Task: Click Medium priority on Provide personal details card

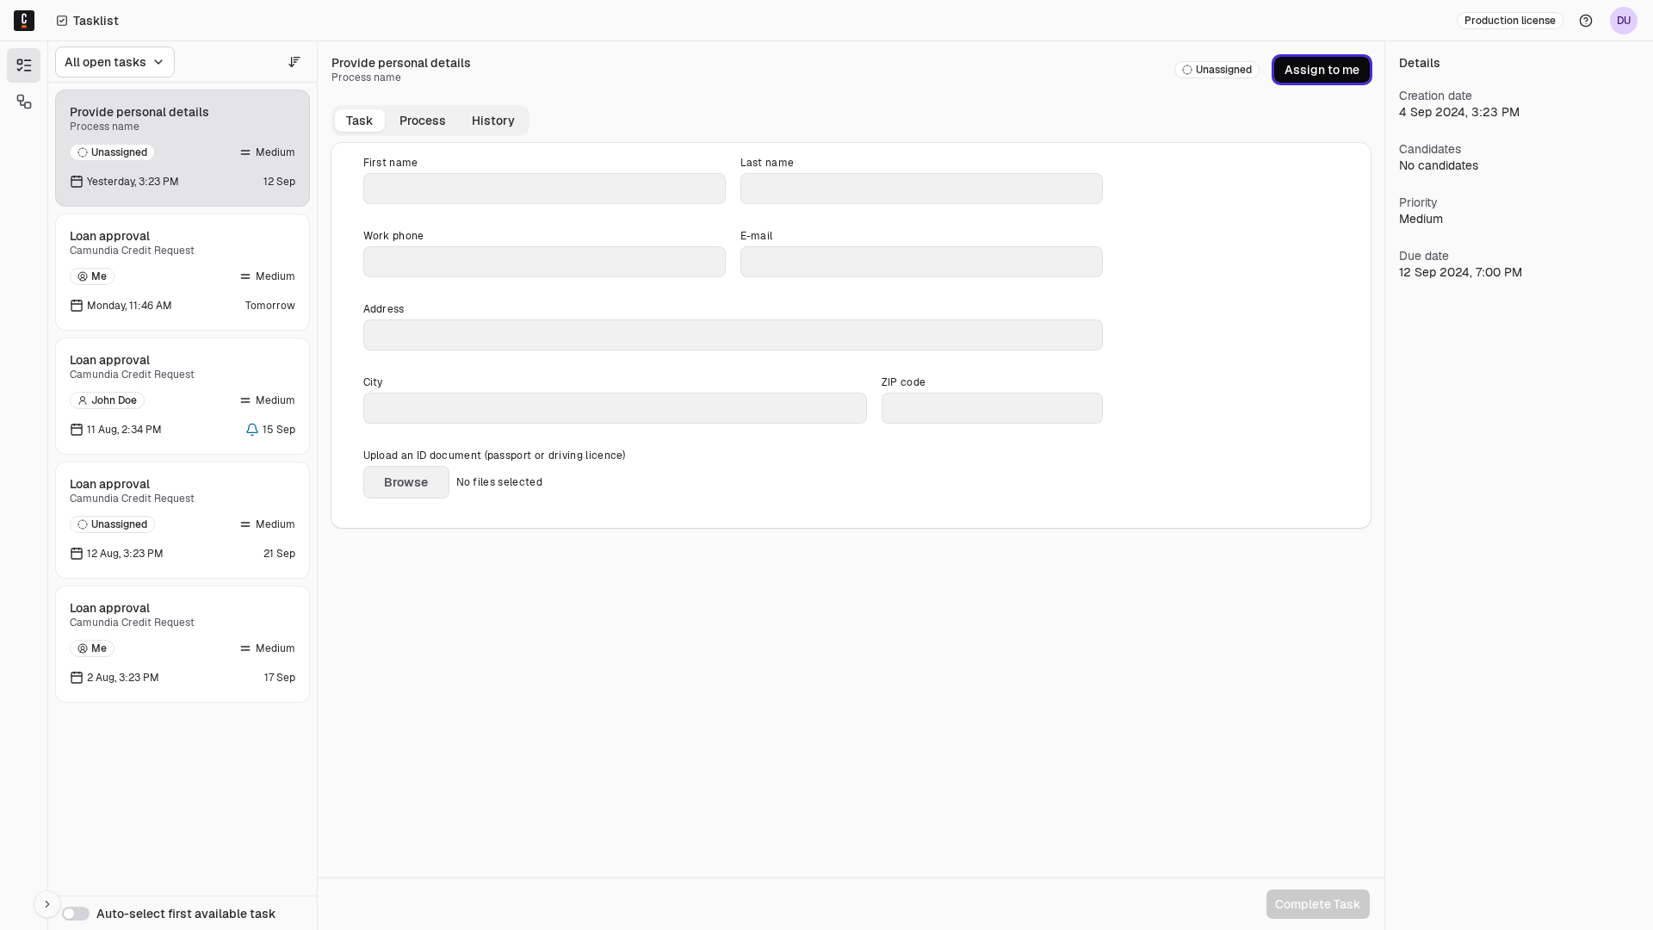Action: click(x=268, y=152)
